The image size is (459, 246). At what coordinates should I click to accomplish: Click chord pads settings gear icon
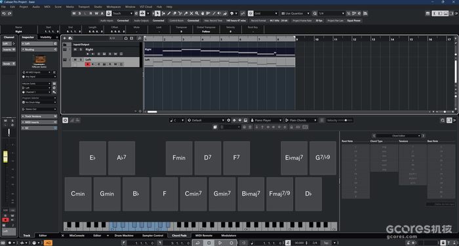coord(229,120)
